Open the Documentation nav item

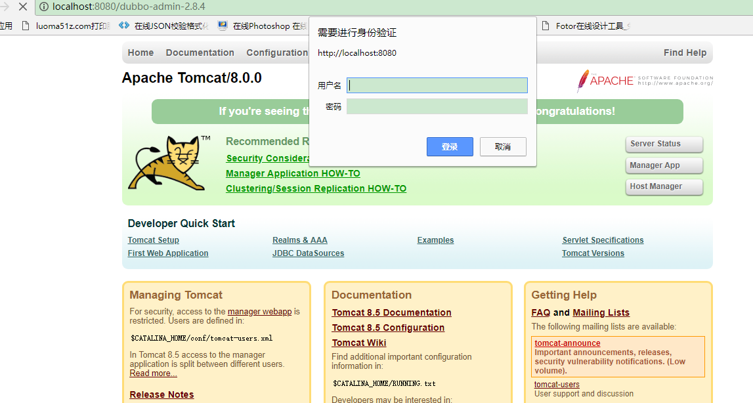(200, 53)
